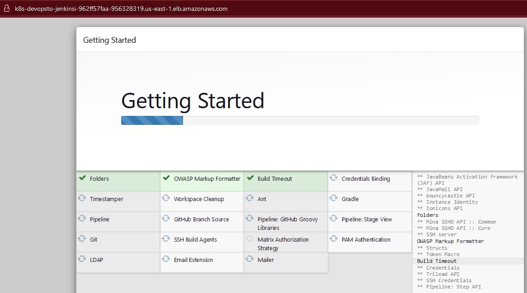The height and width of the screenshot is (293, 527).
Task: Click the Credentials Binding plugin name
Action: coord(366,179)
